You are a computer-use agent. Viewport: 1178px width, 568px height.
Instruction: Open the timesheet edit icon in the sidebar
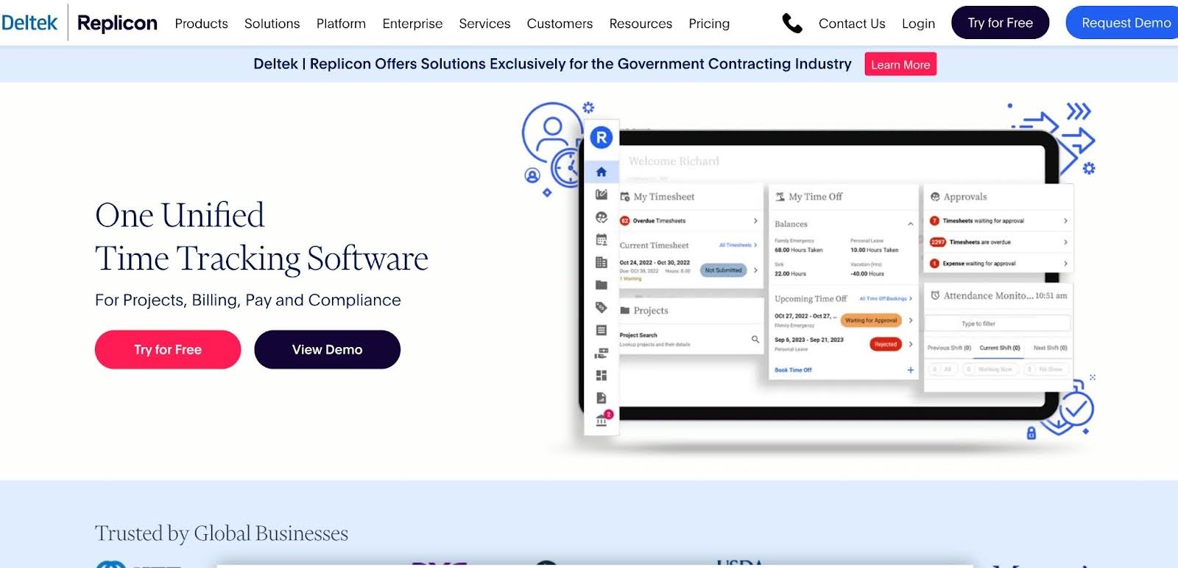coord(602,194)
